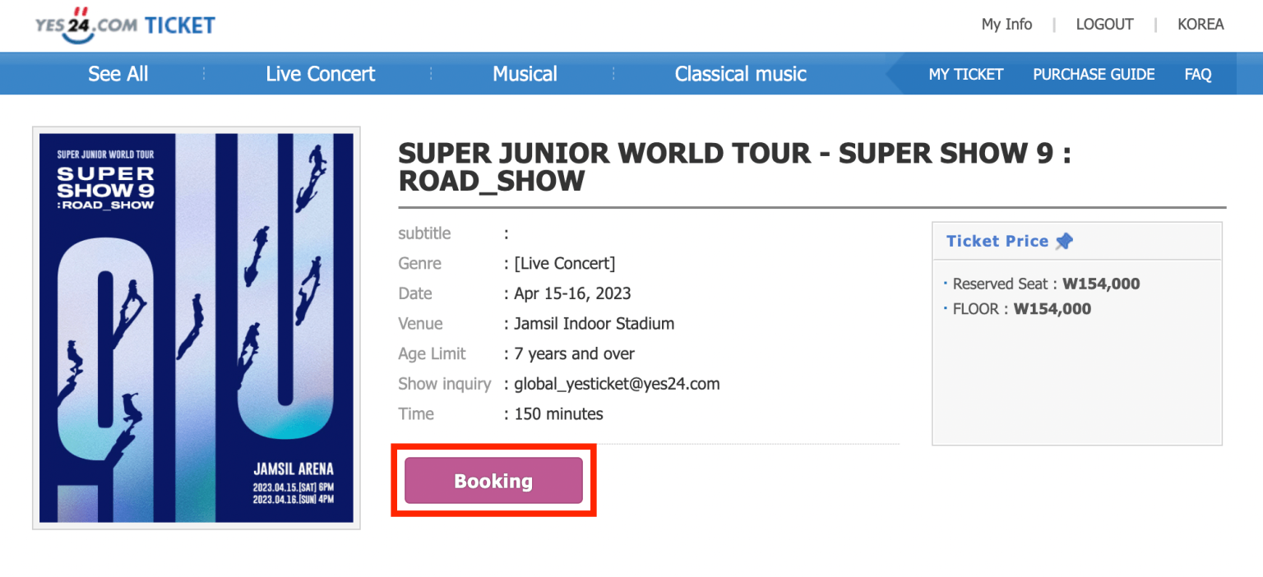Go to the FAQ page

1197,74
